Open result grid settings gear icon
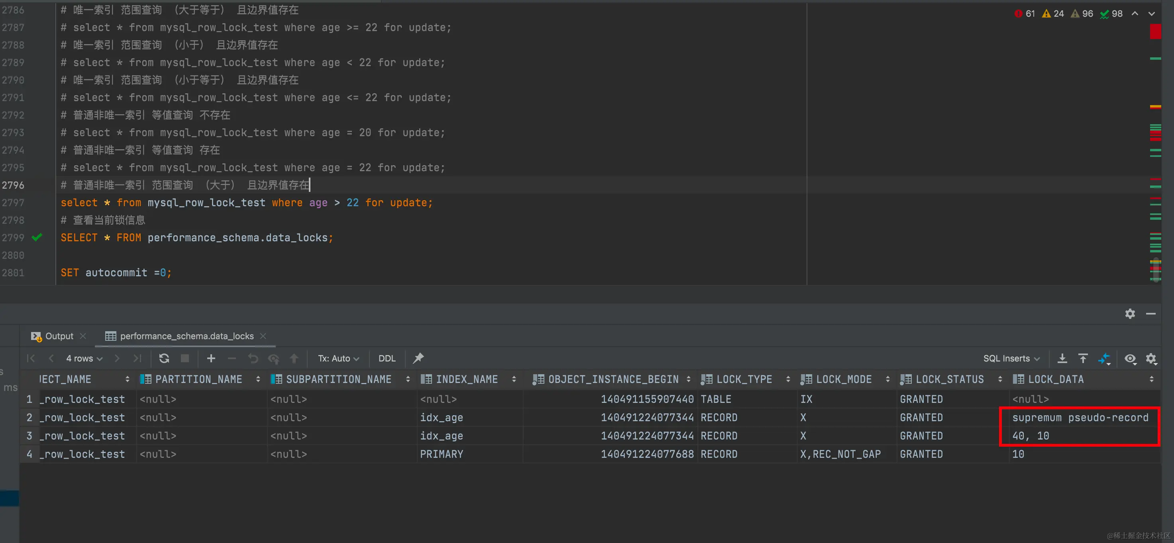 tap(1151, 358)
